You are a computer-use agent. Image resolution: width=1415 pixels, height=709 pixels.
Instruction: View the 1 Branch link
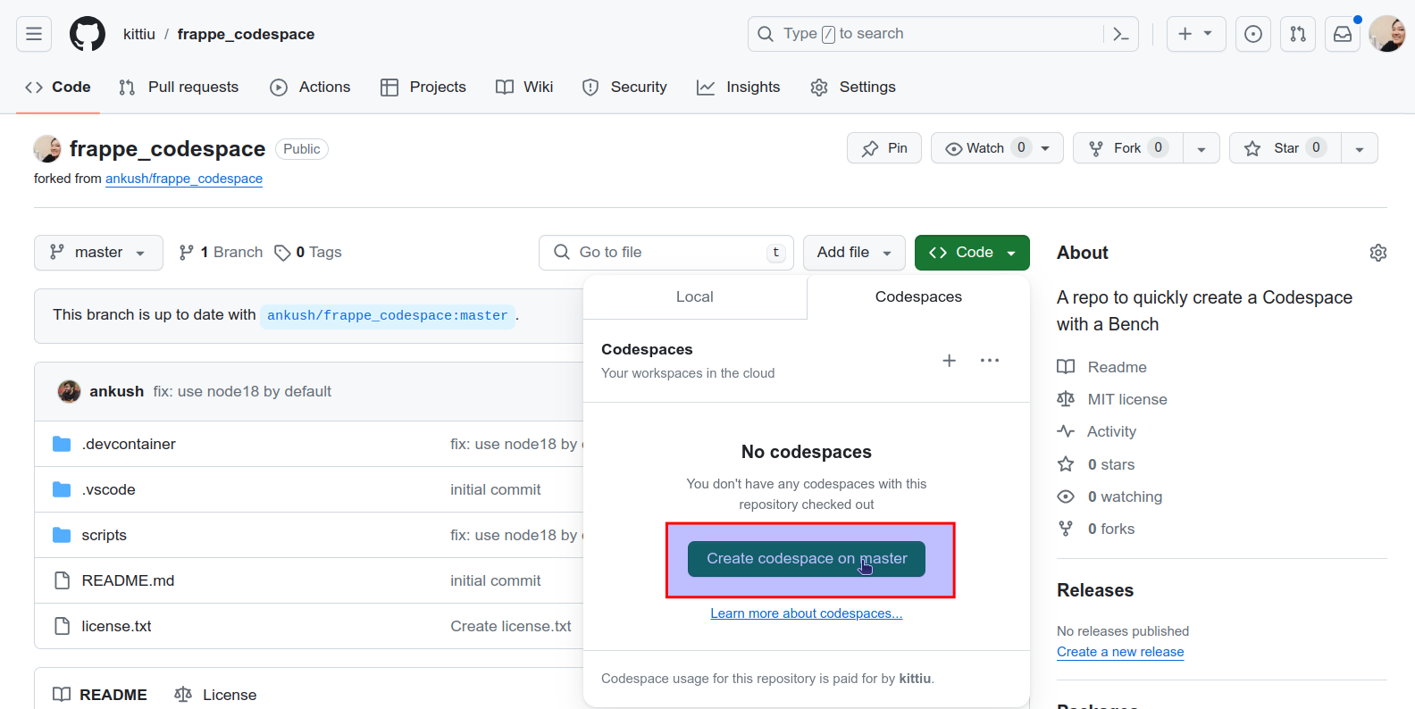(x=221, y=253)
